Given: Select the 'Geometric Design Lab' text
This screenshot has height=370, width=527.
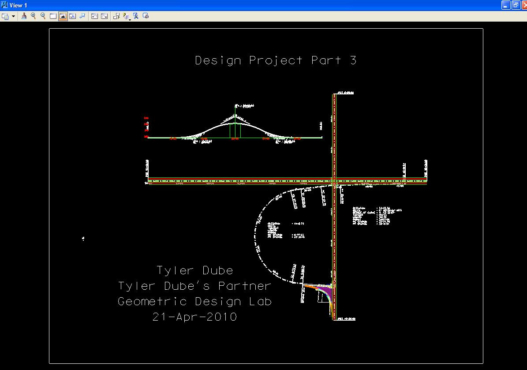Looking at the screenshot, I should click(194, 302).
